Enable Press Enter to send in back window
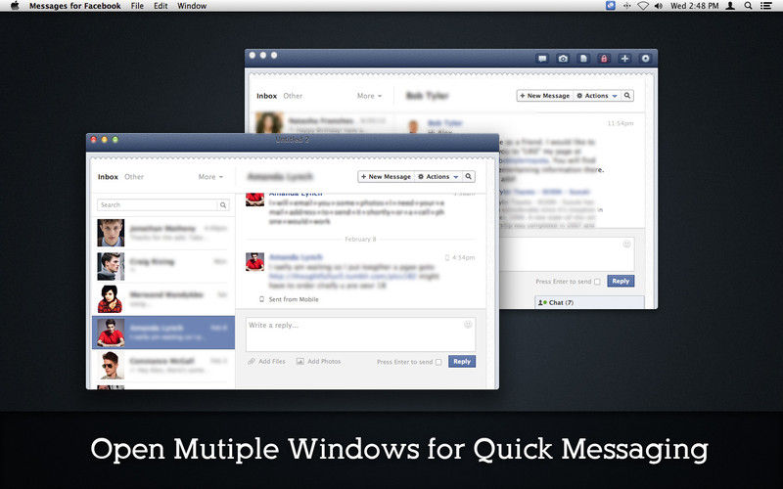The height and width of the screenshot is (489, 783). pos(597,282)
